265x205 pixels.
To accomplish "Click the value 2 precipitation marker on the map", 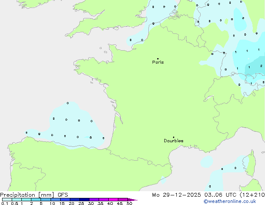I will (261, 66).
